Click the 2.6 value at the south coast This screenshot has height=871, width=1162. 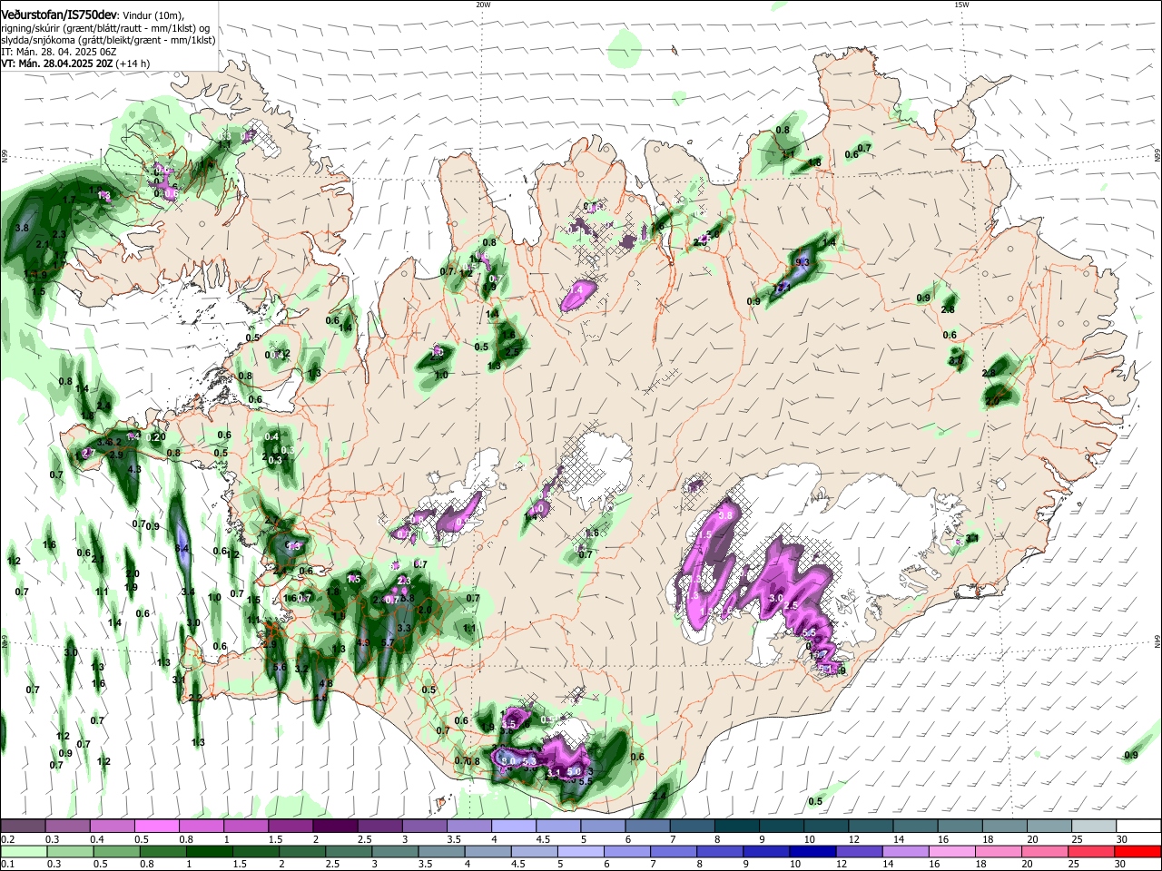point(659,796)
